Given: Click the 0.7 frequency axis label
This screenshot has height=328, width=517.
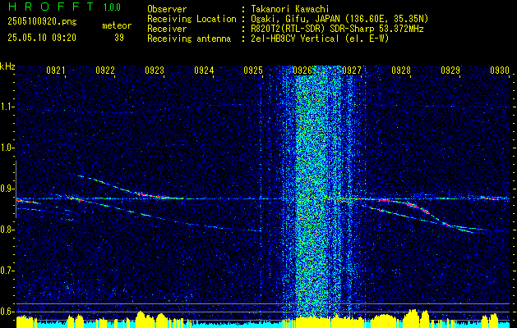Looking at the screenshot, I should 7,271.
